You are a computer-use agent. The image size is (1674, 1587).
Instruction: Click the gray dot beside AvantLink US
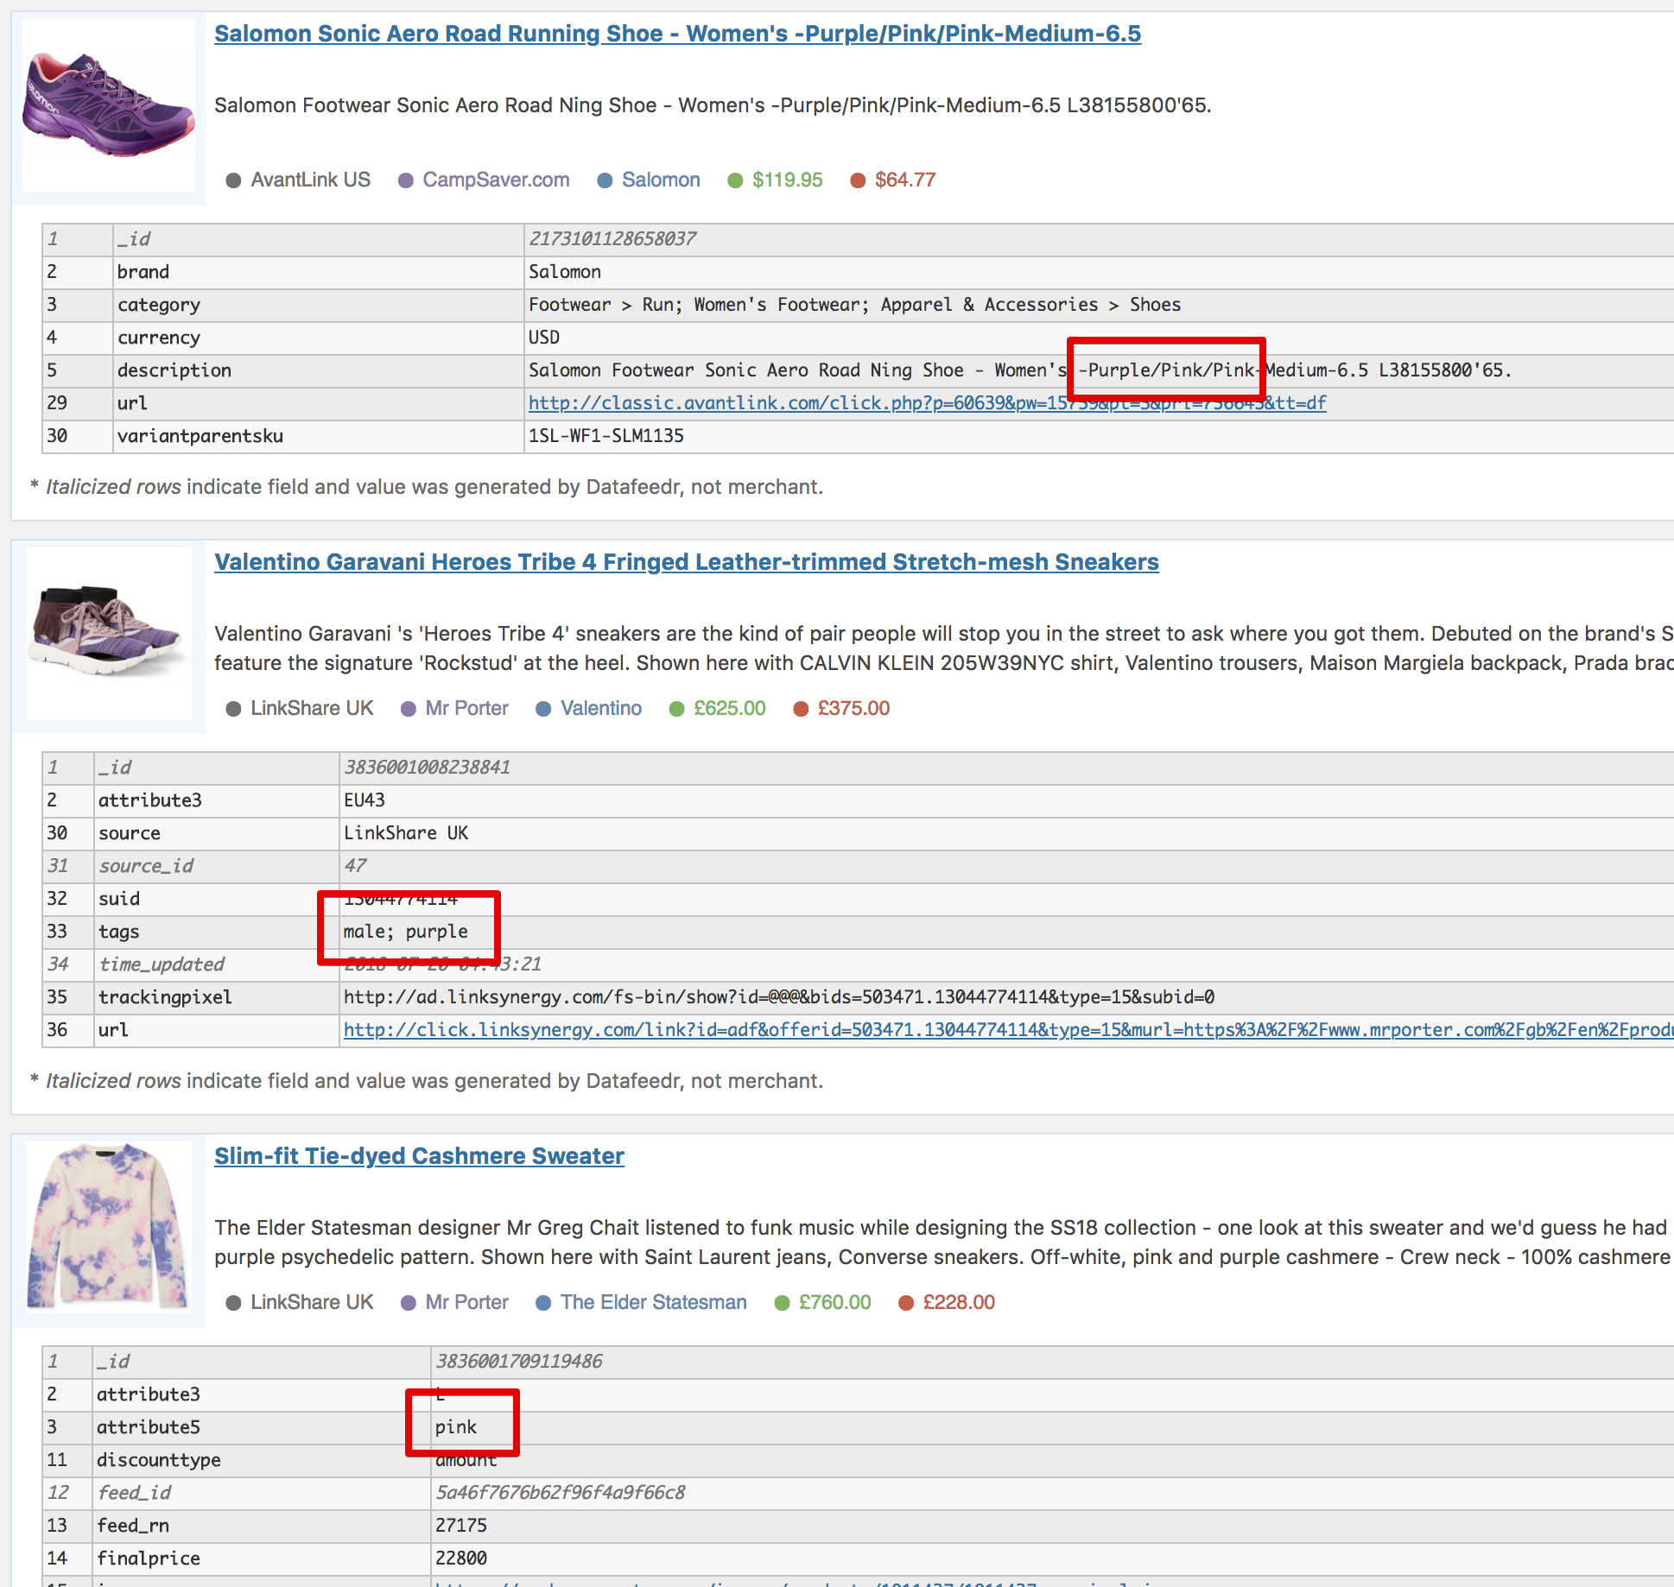pos(233,180)
